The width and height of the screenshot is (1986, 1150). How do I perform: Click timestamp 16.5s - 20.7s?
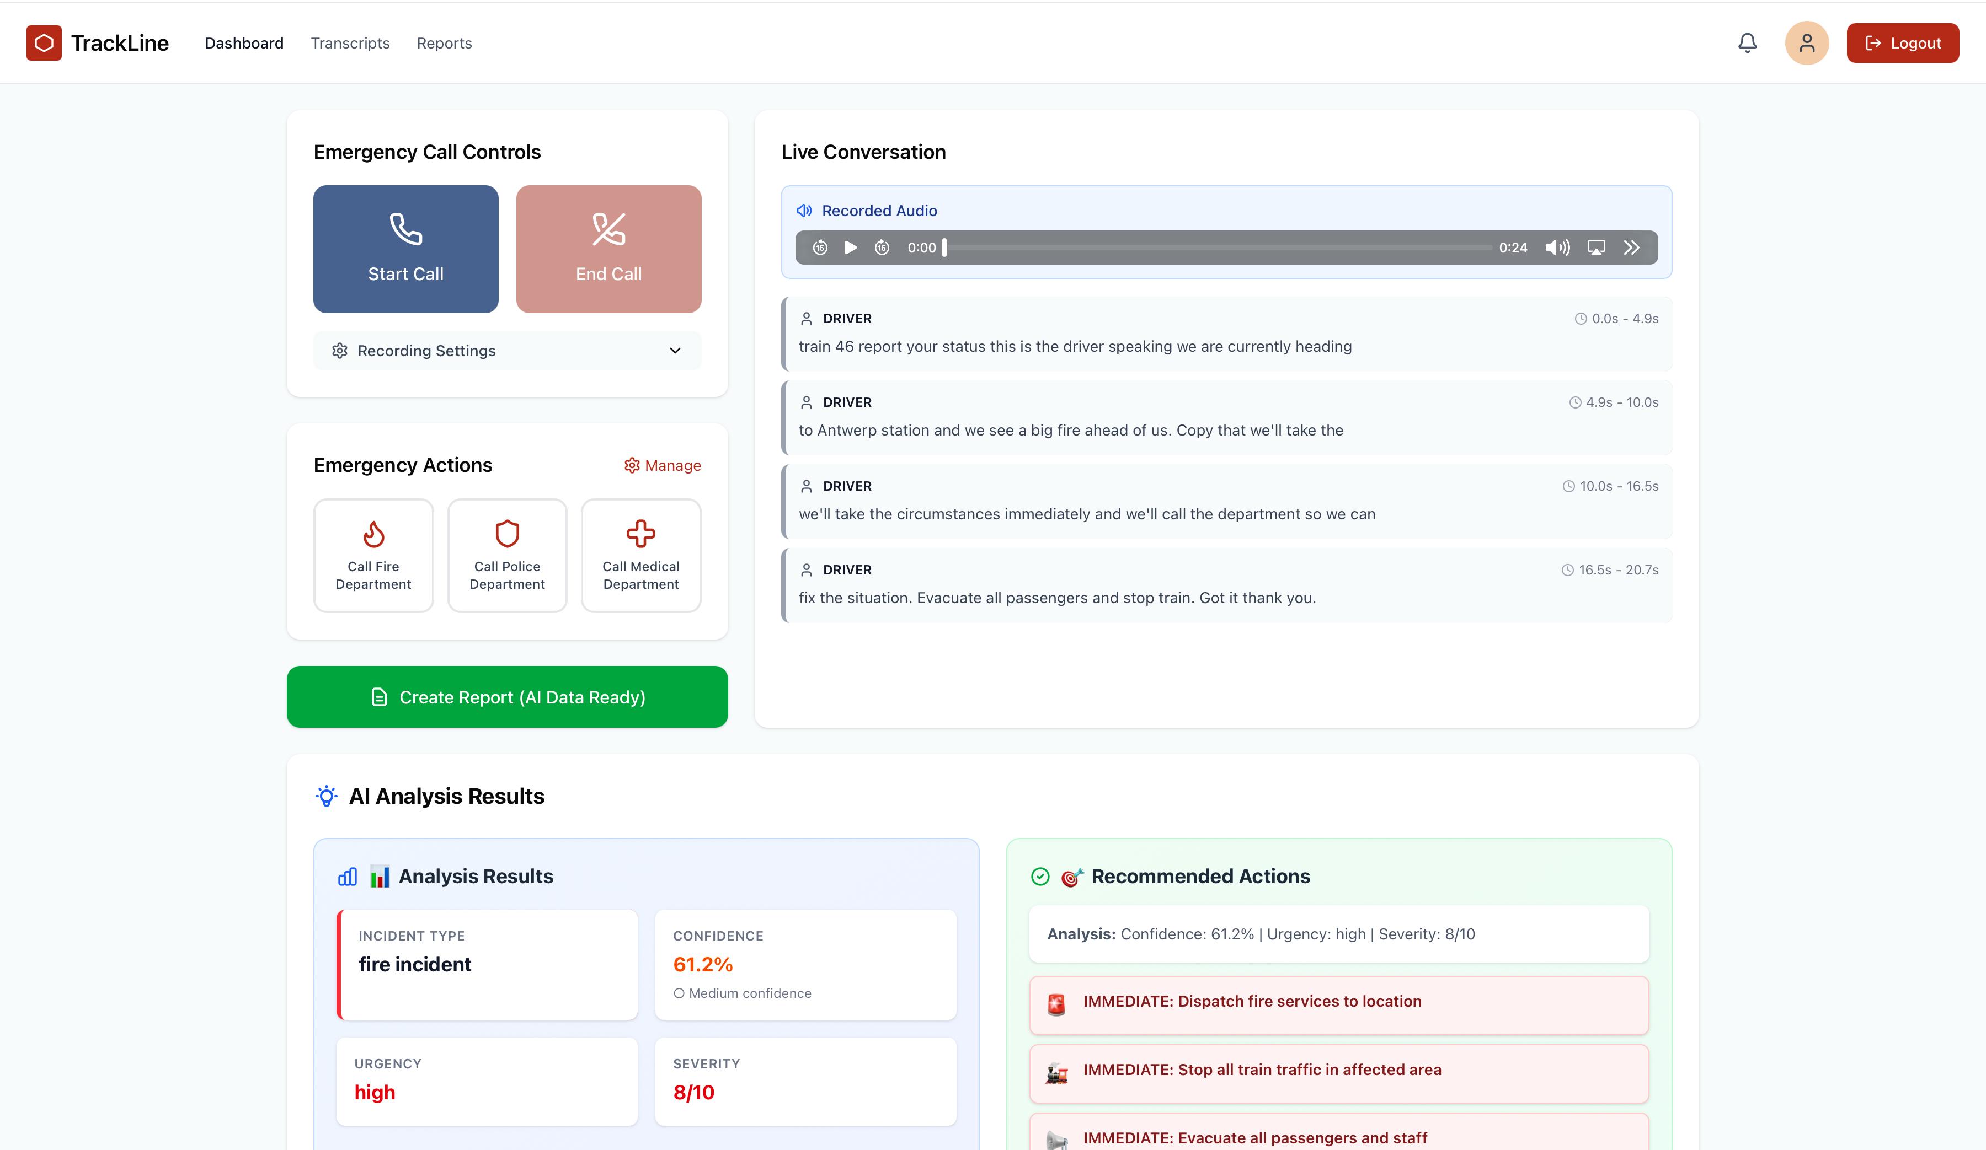coord(1610,569)
